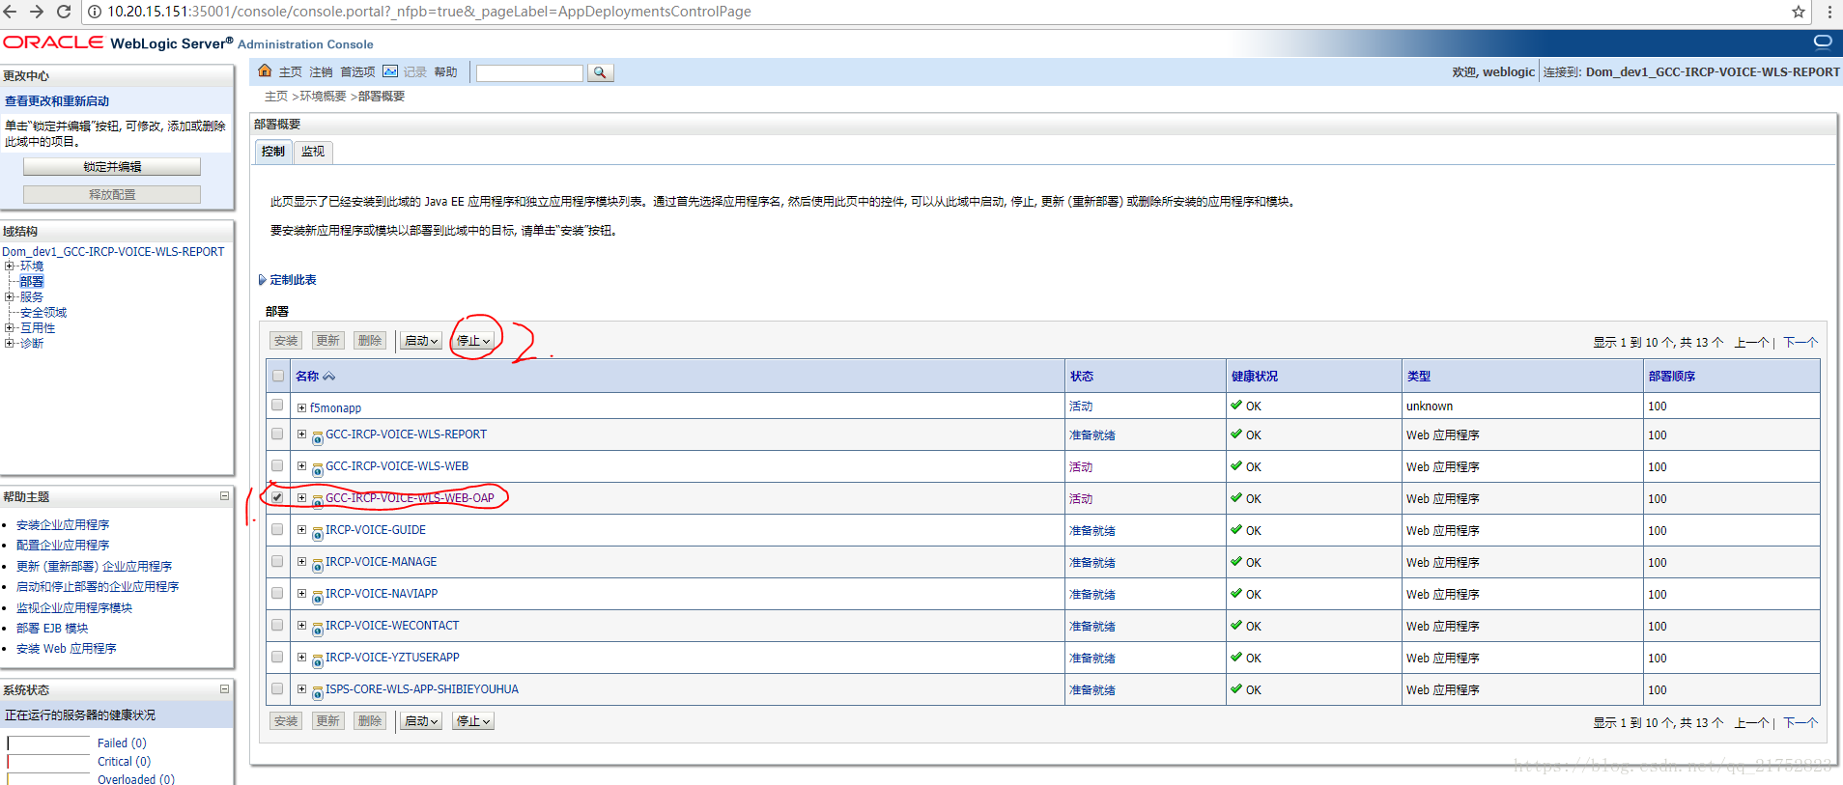Open the bottom 启动 dropdown button
The height and width of the screenshot is (785, 1843).
(421, 721)
